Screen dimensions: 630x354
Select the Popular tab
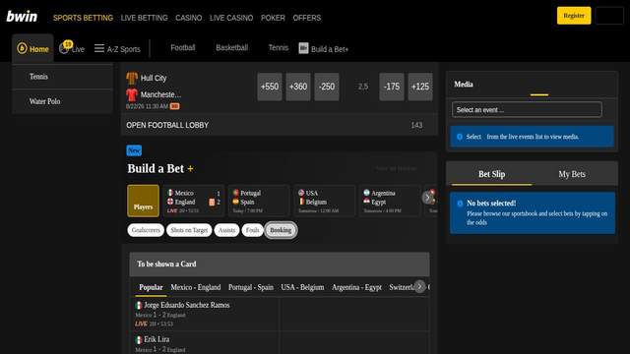[151, 287]
